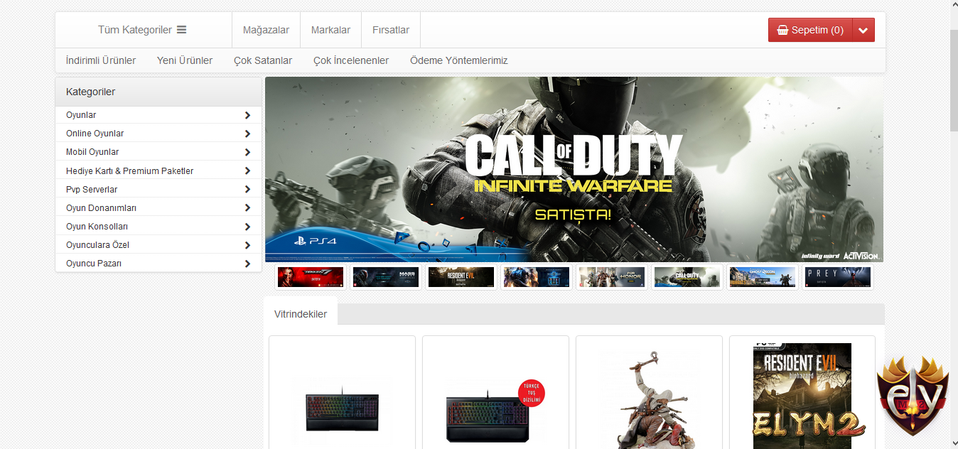Select the blue robot game slider thumbnail
This screenshot has width=958, height=449.
pos(537,277)
